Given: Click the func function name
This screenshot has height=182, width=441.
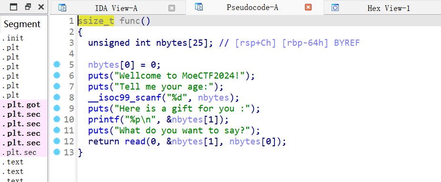Looking at the screenshot, I should [130, 21].
